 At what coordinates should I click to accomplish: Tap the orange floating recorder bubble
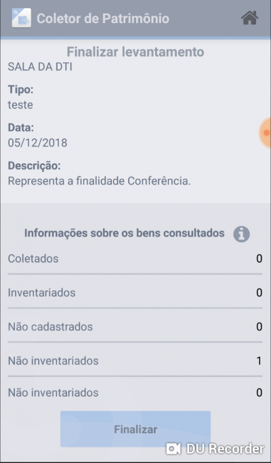click(x=266, y=133)
